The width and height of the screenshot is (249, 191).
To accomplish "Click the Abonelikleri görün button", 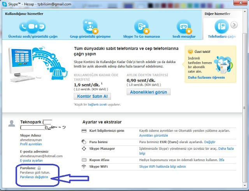I will click(x=149, y=92).
